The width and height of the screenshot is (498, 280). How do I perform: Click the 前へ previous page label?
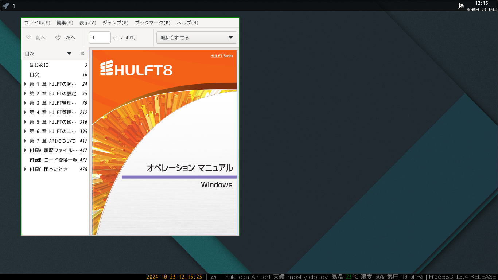(41, 38)
